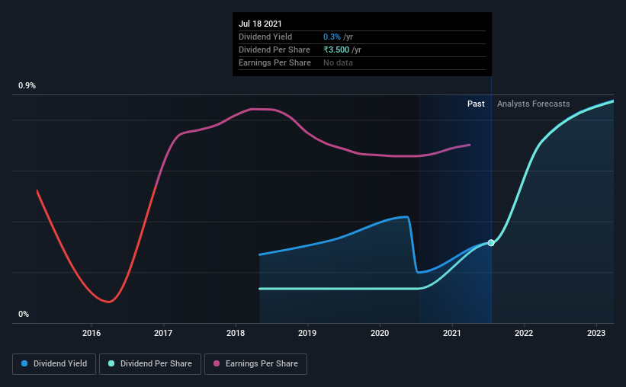Toggle the Earnings Per Share legend button
Image resolution: width=626 pixels, height=387 pixels.
click(x=256, y=364)
